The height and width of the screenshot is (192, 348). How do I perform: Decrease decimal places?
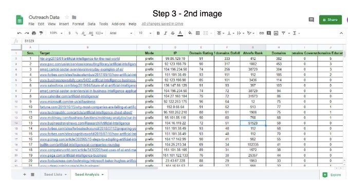[x=83, y=33]
